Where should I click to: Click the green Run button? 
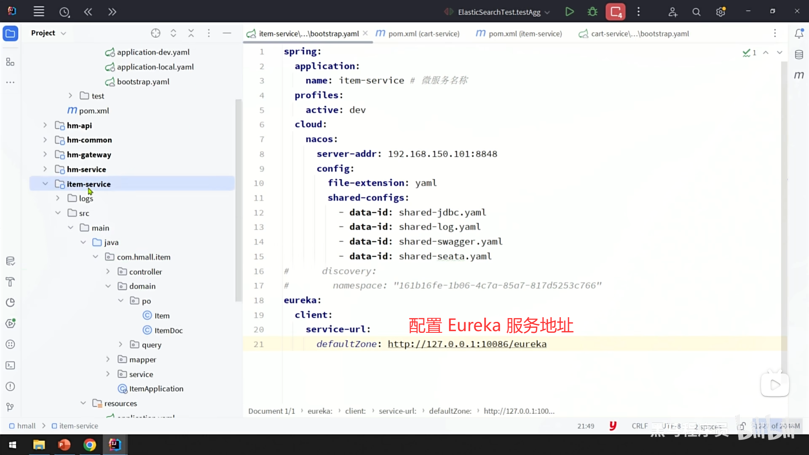tap(569, 12)
